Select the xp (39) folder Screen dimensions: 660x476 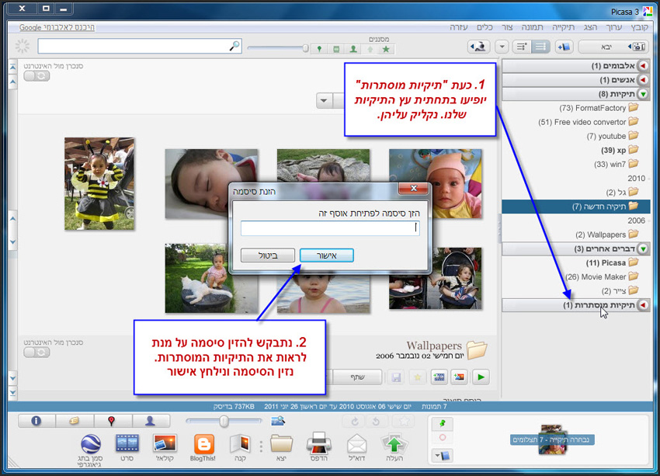[620, 150]
